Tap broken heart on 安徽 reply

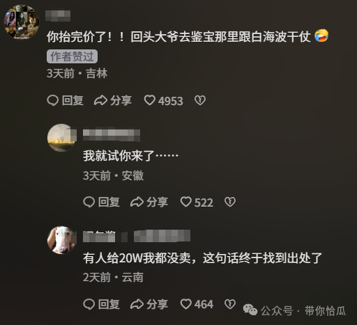230,202
